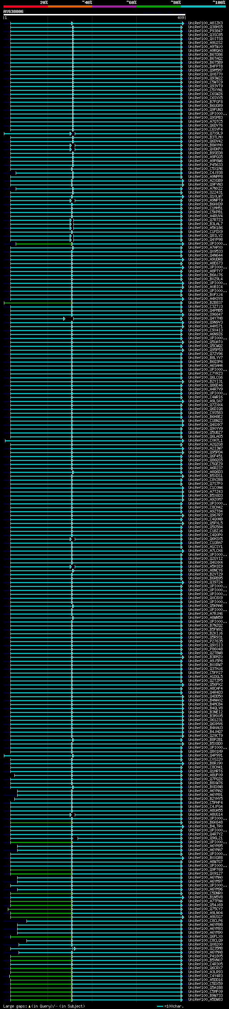Select hit UniRef100_A6N9Z6
The height and width of the screenshot is (1009, 229).
pos(205,335)
